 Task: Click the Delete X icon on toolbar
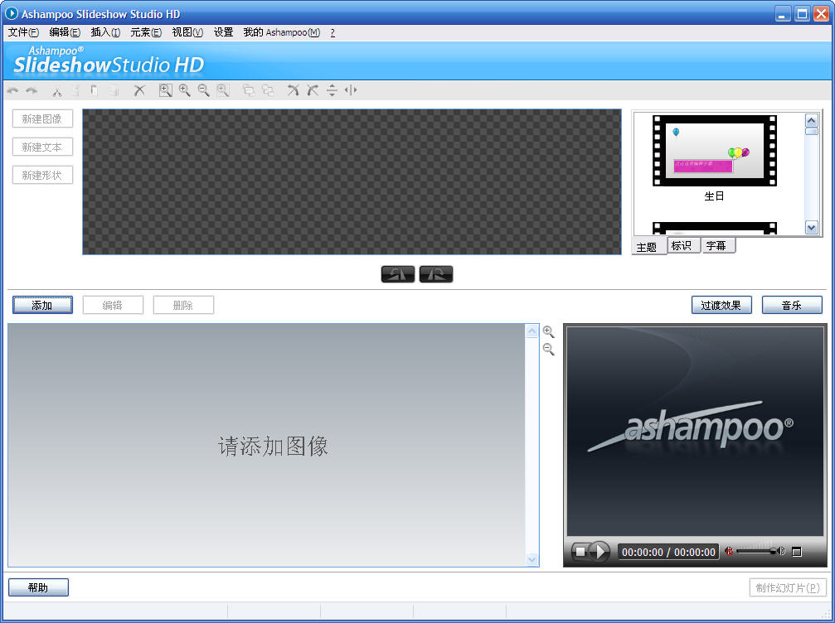coord(139,90)
